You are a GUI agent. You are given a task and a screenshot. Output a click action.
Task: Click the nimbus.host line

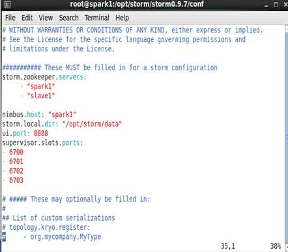39,115
